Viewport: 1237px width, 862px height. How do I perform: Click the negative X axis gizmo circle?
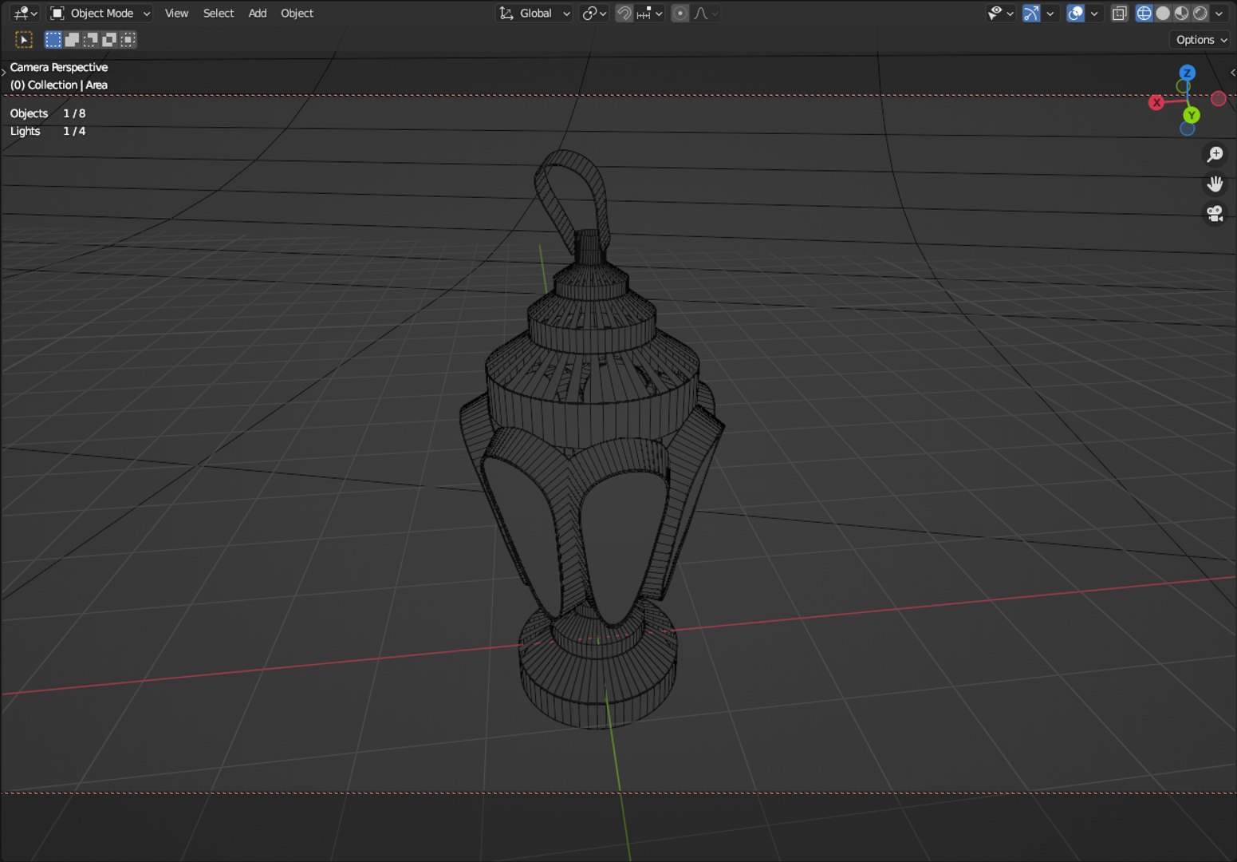click(x=1218, y=98)
